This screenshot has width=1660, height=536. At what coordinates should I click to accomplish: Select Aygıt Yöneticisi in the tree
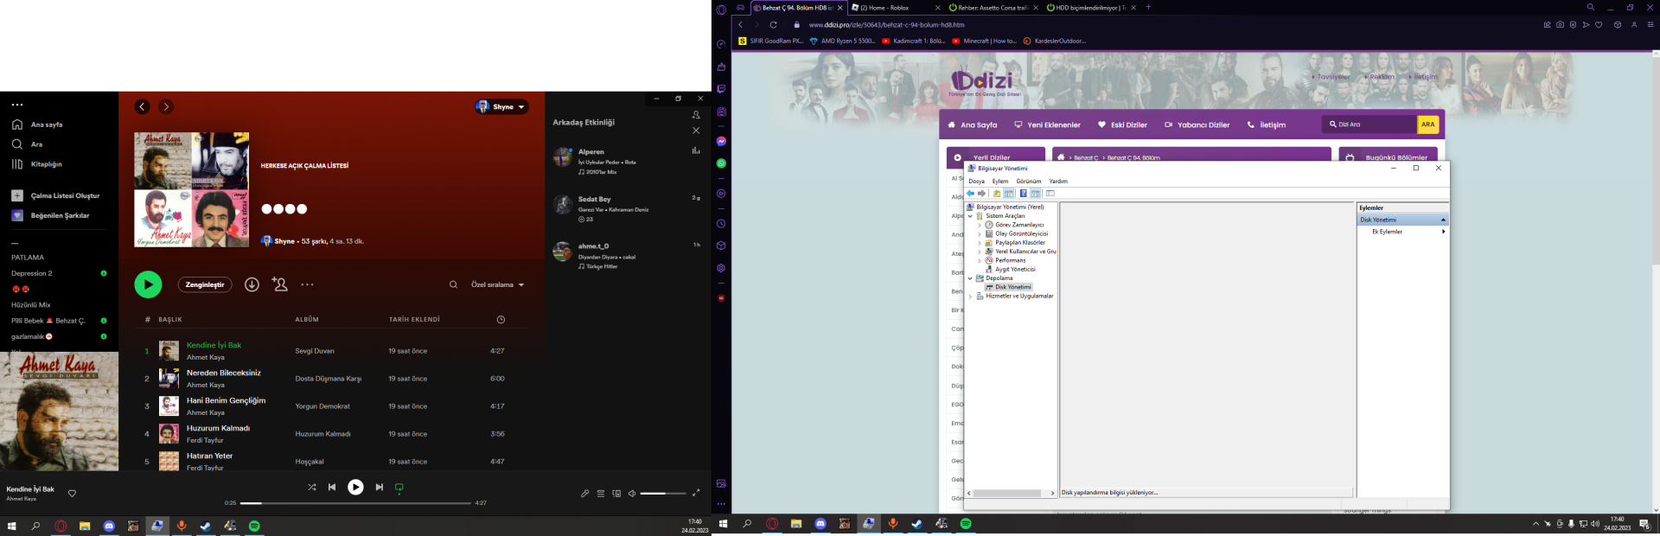coord(1015,269)
